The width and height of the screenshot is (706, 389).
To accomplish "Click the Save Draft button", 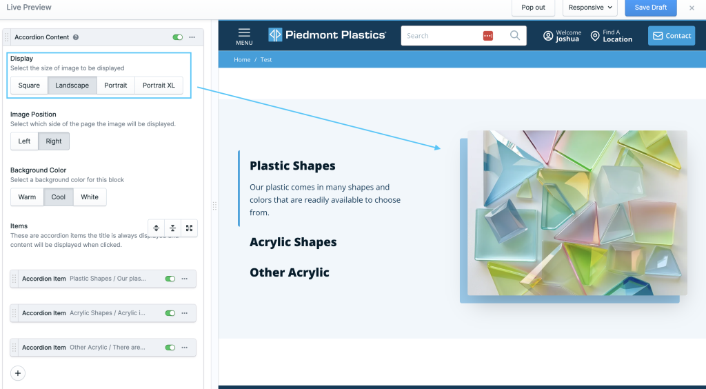I will 650,8.
